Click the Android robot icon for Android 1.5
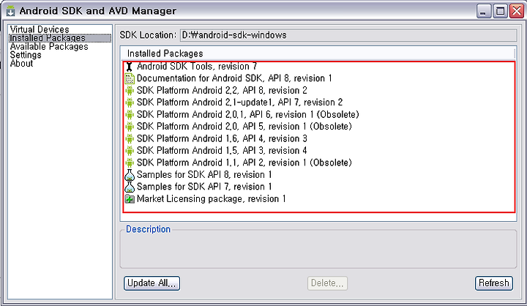Viewport: 527px width, 306px height. coord(130,151)
